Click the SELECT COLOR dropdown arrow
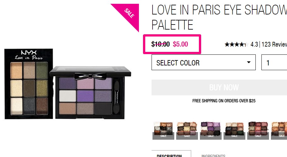Viewport: 287px width, 157px height. coord(249,62)
